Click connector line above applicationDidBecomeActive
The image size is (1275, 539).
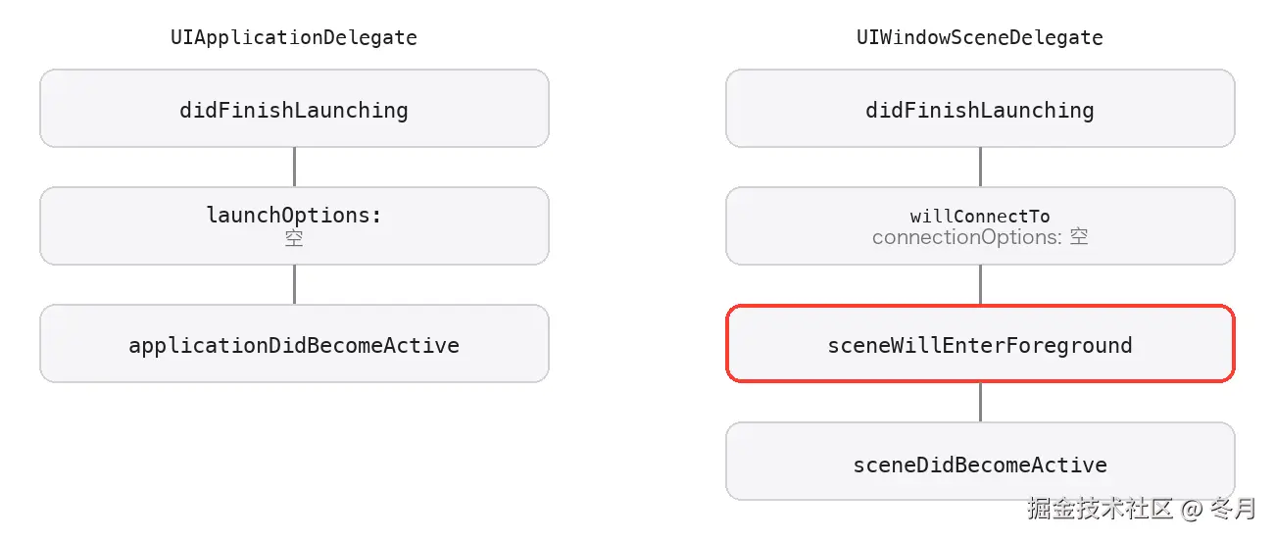(x=294, y=285)
